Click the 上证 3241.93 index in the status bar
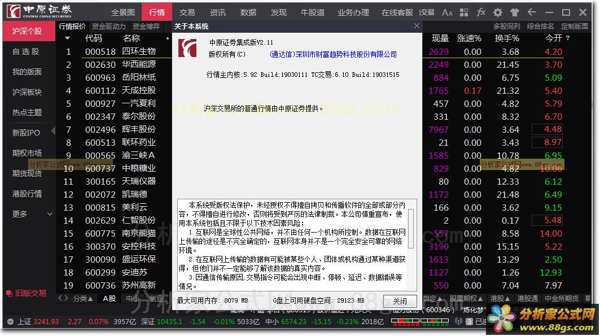Image resolution: width=600 pixels, height=336 pixels. [38, 322]
